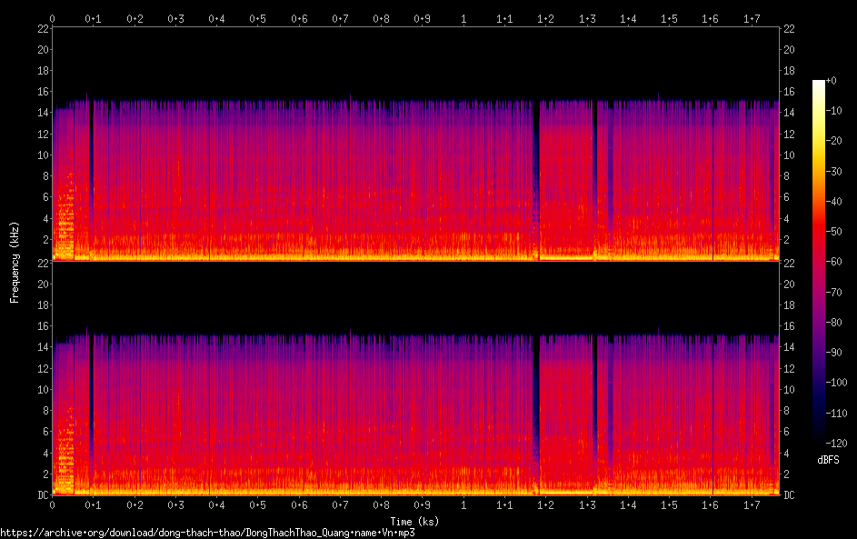This screenshot has height=539, width=857.
Task: Click the "+0" value on the color scale
Action: click(831, 80)
